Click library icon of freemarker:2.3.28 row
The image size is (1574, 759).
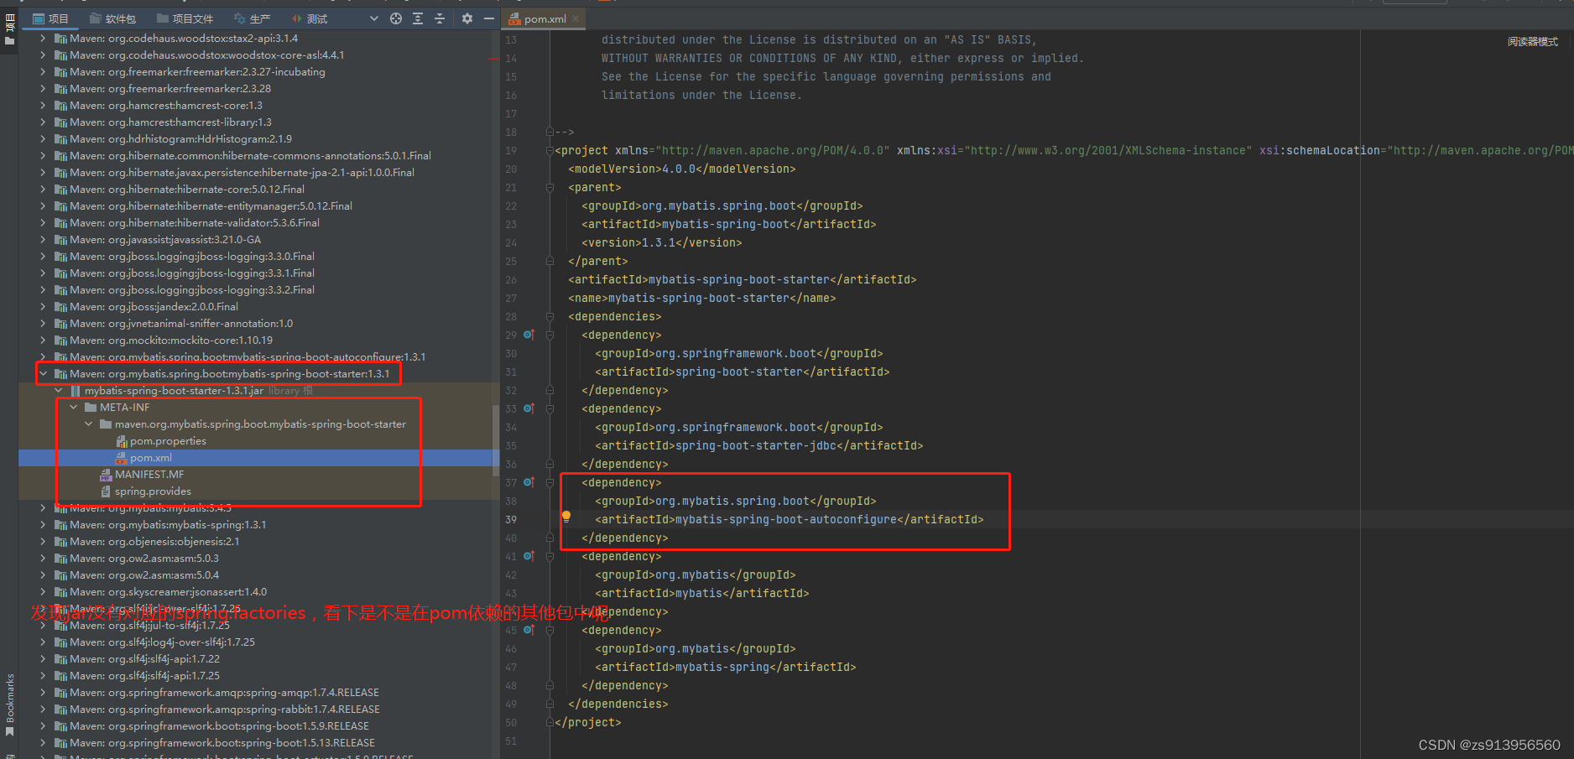pos(60,89)
